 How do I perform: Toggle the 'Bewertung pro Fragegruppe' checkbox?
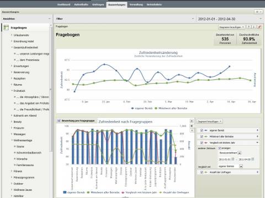pos(59,120)
